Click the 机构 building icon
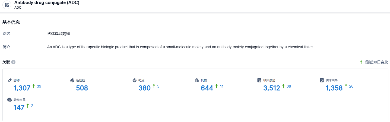 pyautogui.click(x=197, y=80)
